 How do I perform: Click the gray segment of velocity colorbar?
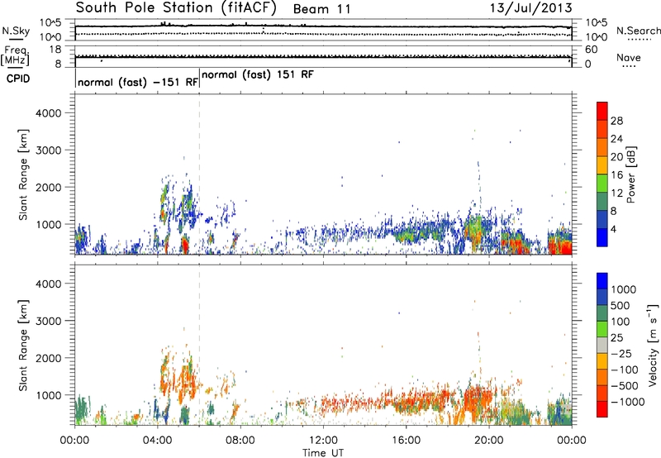click(602, 345)
